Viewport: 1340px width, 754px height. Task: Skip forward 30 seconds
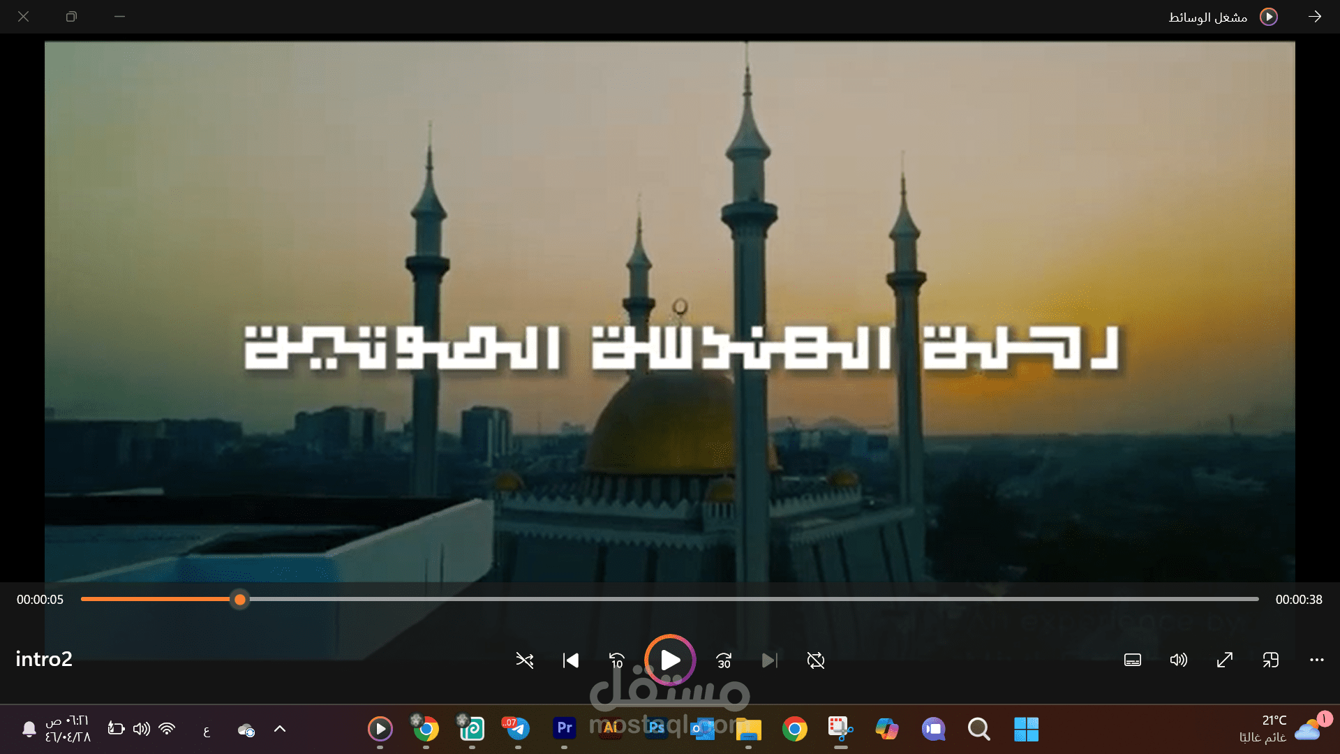(724, 660)
